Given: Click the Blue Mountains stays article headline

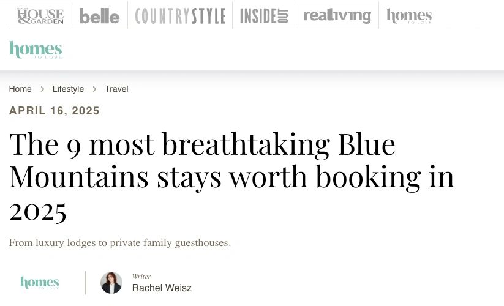Looking at the screenshot, I should click(x=231, y=177).
